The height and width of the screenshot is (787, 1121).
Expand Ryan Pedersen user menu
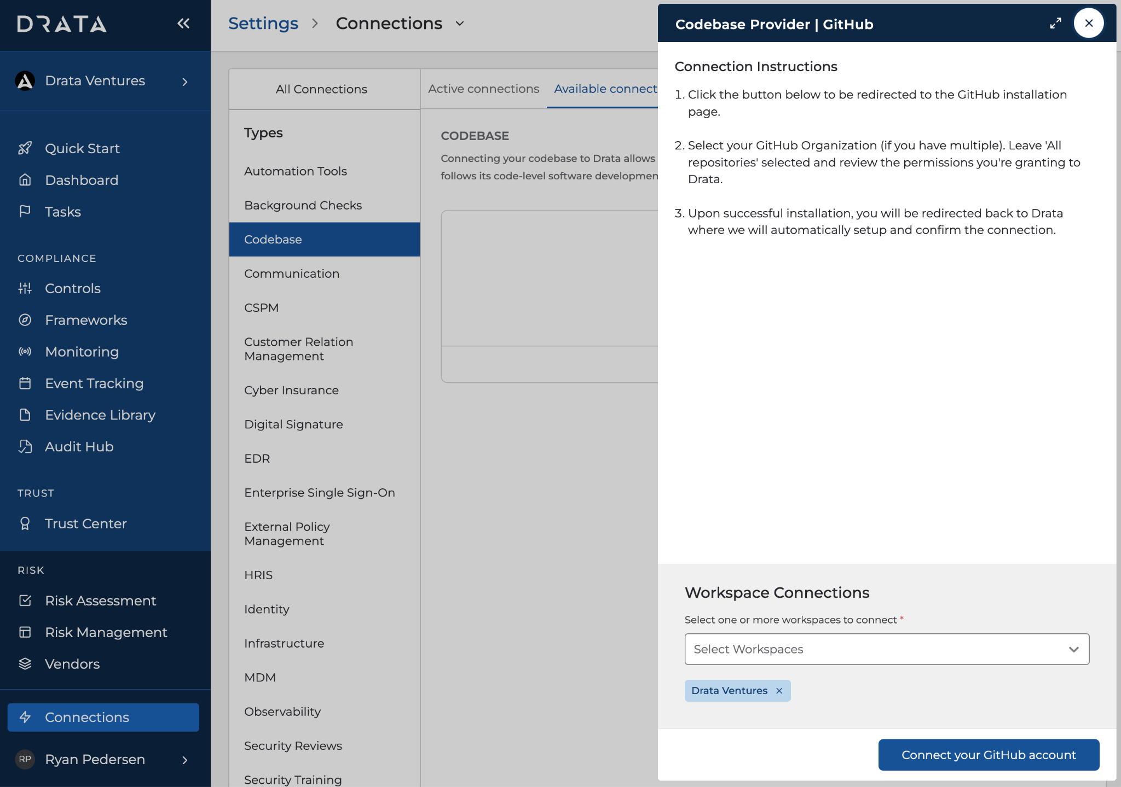185,760
